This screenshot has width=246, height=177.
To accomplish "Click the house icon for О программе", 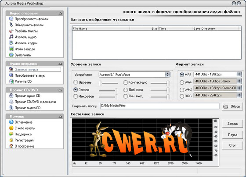I will tap(11, 146).
